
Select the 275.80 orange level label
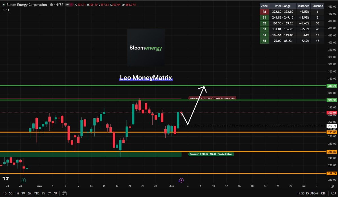point(332,132)
